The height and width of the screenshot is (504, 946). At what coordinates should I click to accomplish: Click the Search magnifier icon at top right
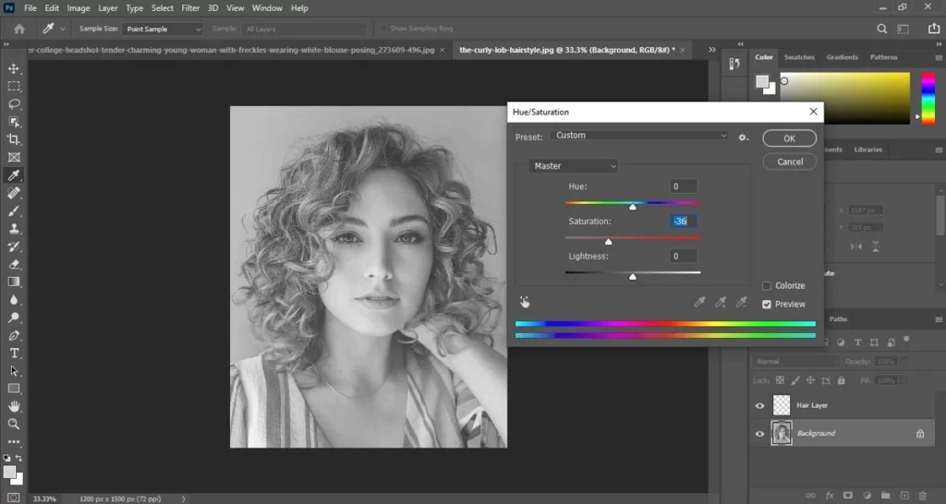(881, 29)
